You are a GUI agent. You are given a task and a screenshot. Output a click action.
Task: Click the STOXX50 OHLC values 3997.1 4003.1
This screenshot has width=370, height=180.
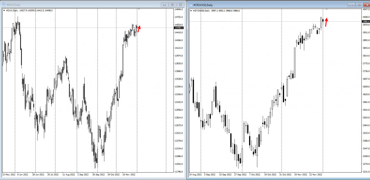point(219,11)
